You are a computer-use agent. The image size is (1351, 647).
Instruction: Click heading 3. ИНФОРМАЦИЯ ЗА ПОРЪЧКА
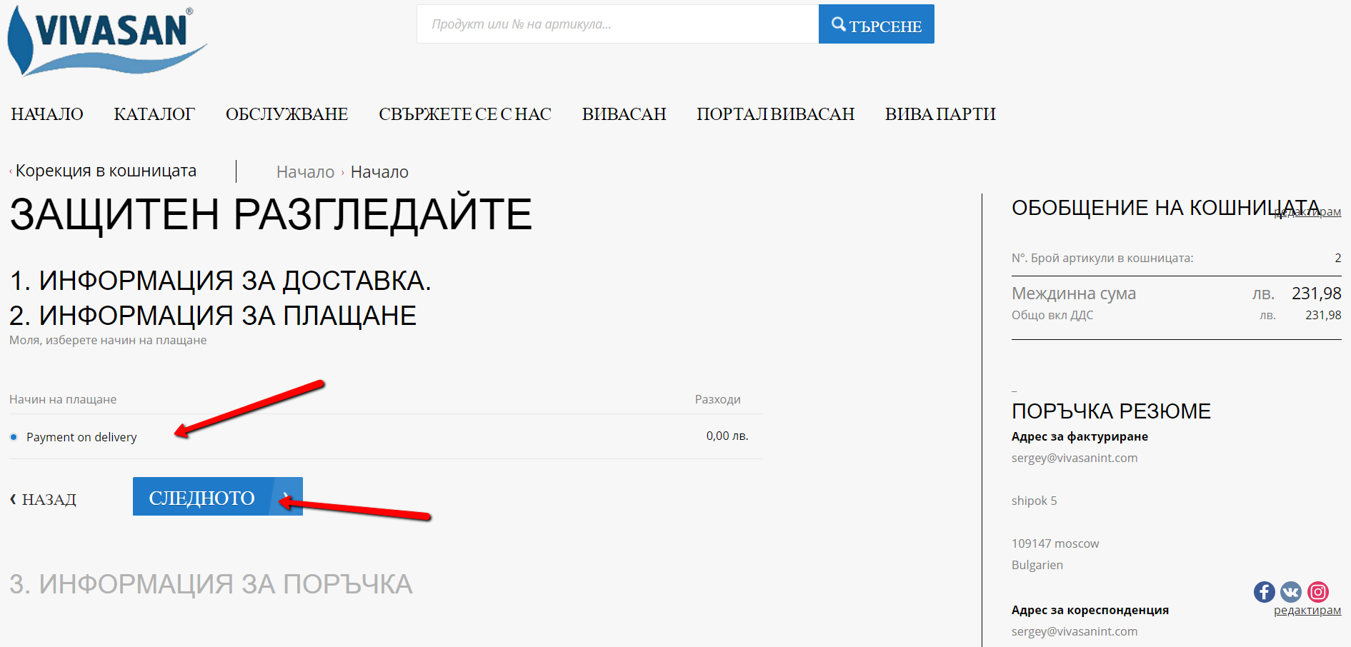tap(211, 584)
